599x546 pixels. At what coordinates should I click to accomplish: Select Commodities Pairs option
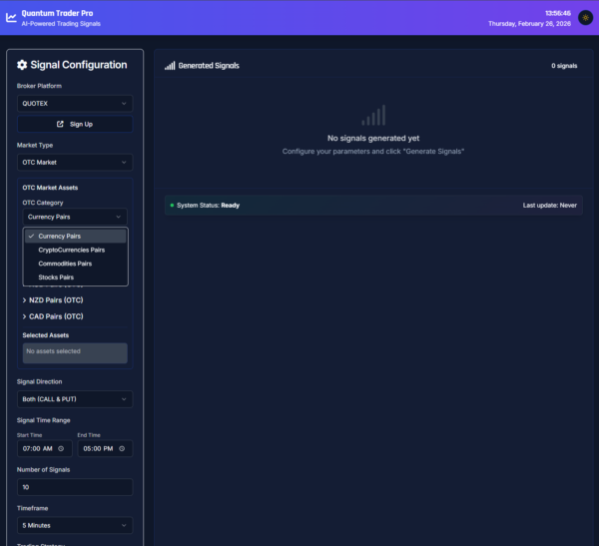tap(65, 264)
